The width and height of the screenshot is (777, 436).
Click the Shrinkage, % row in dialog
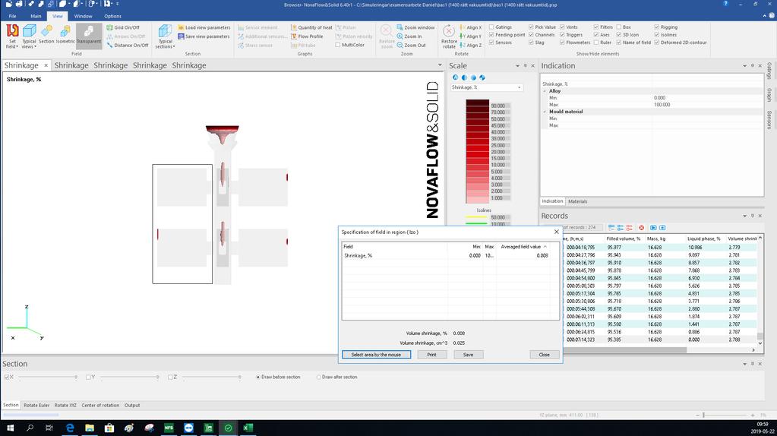pos(450,256)
